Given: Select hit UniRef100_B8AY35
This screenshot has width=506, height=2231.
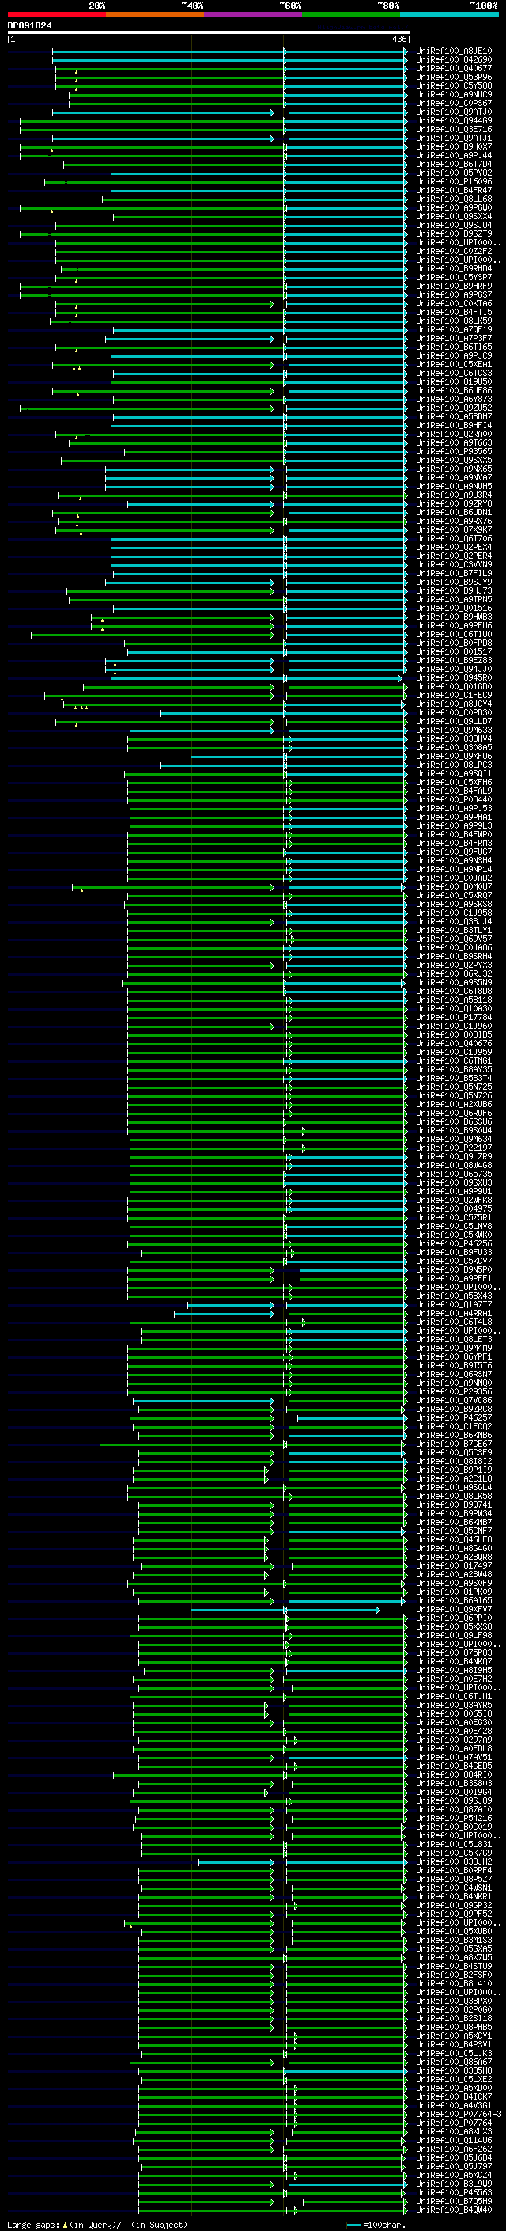Looking at the screenshot, I should [x=454, y=1070].
